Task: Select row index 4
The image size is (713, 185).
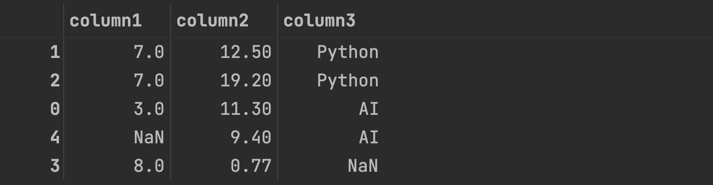Action: (x=55, y=137)
